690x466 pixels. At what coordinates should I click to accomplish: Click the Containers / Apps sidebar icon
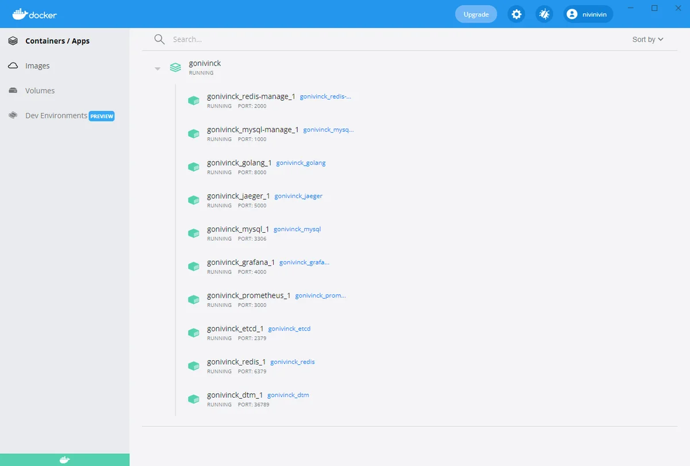[x=13, y=41]
